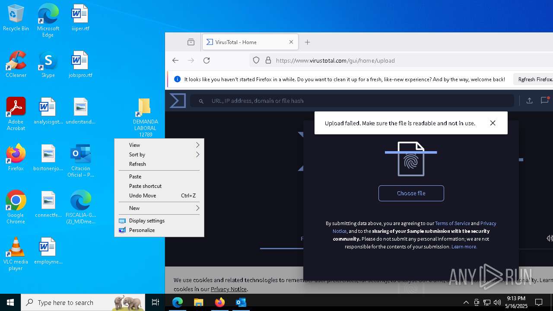553x311 pixels.
Task: Click the Firefox back arrow button
Action: tap(175, 60)
